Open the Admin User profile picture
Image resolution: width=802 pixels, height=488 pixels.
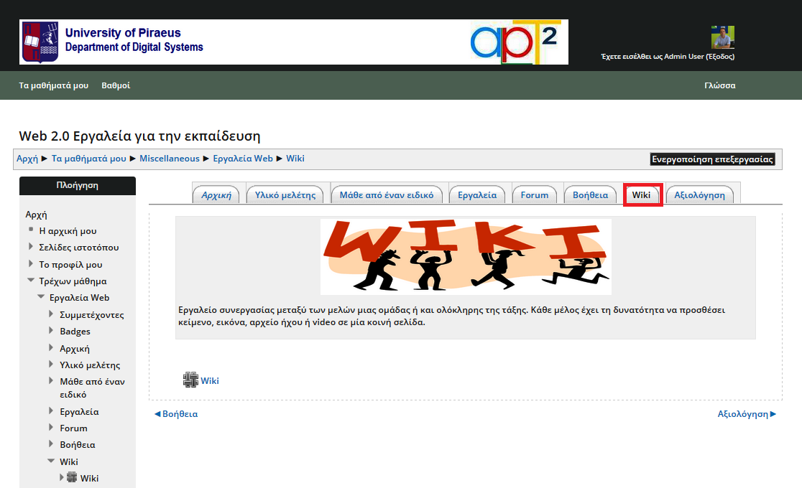pos(723,37)
